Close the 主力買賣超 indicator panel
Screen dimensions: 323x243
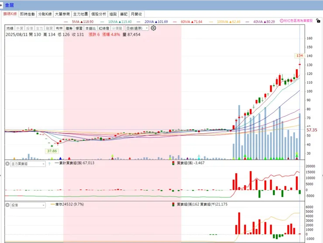point(7,164)
